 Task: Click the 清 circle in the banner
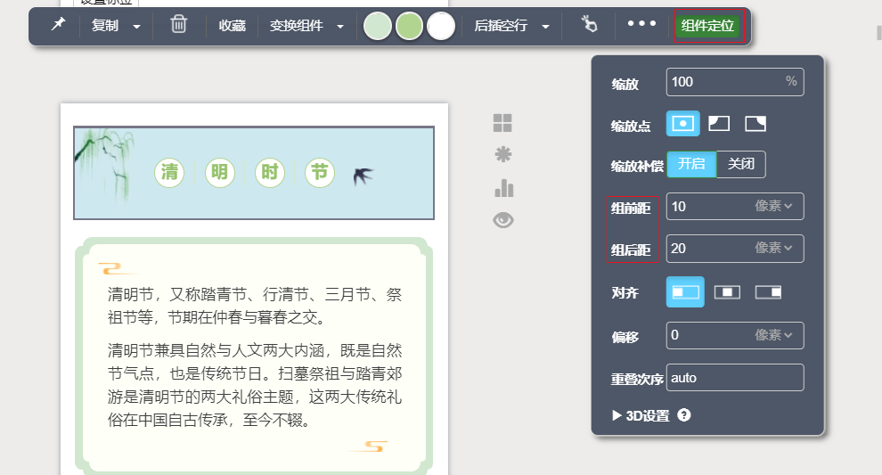point(169,172)
